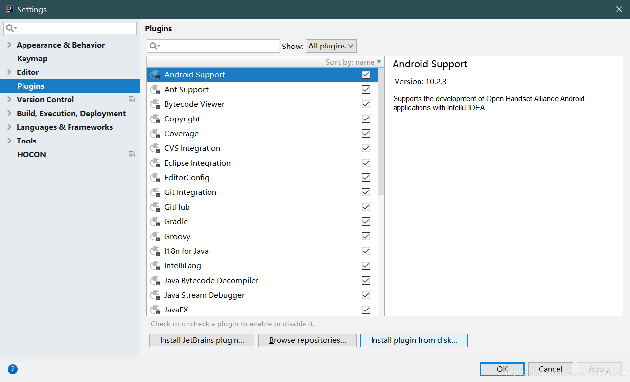Expand Appearance & Behavior settings

tap(9, 45)
